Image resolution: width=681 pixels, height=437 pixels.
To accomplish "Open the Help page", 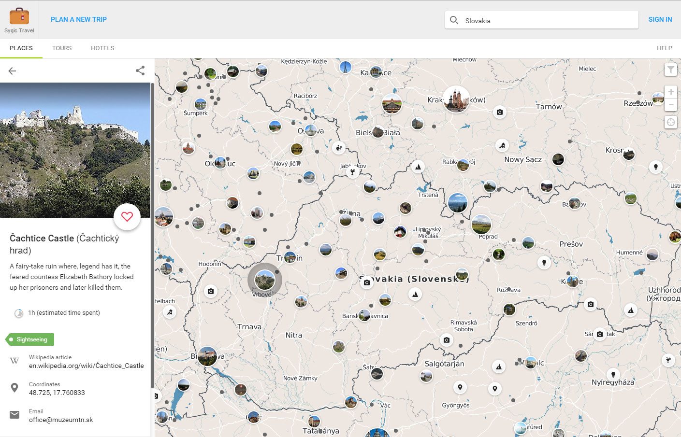I will 665,48.
